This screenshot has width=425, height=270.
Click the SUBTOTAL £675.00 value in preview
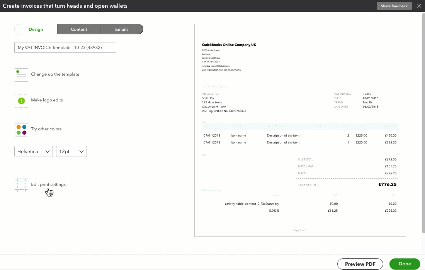click(391, 159)
